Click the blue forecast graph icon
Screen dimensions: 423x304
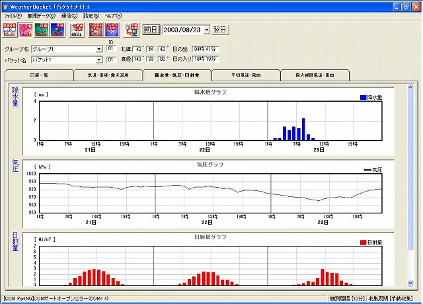coord(112,30)
